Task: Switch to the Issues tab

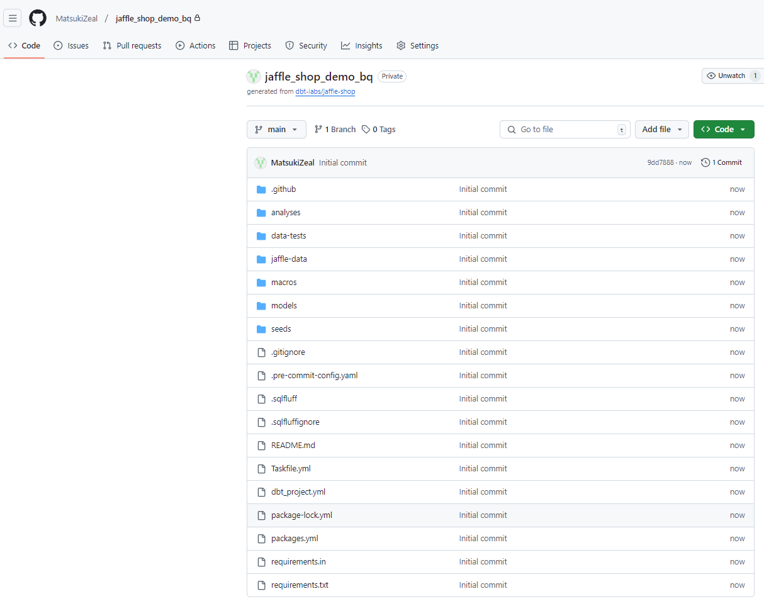Action: click(71, 45)
